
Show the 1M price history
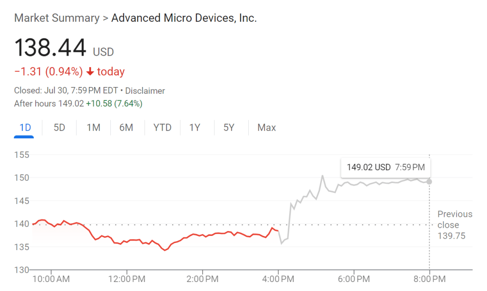[93, 127]
